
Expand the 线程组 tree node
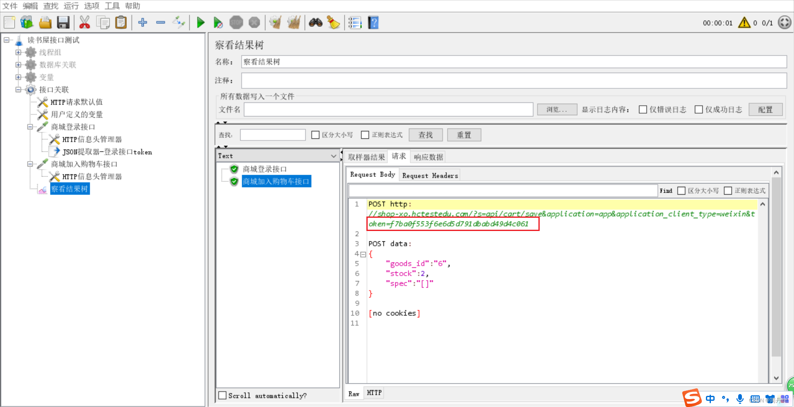(x=18, y=52)
